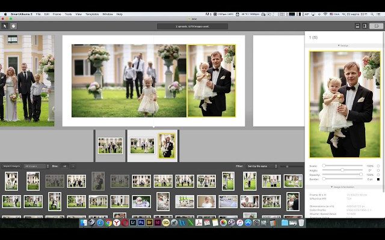Open Lightroom from the dock
Viewport: 385px width, 240px height.
[133, 223]
